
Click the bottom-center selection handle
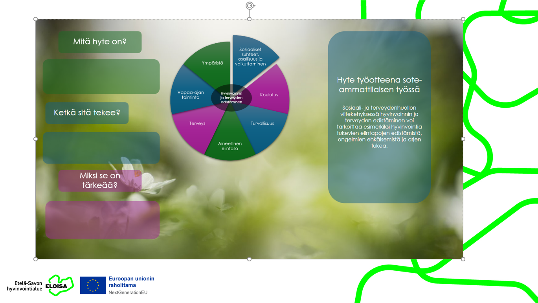249,259
